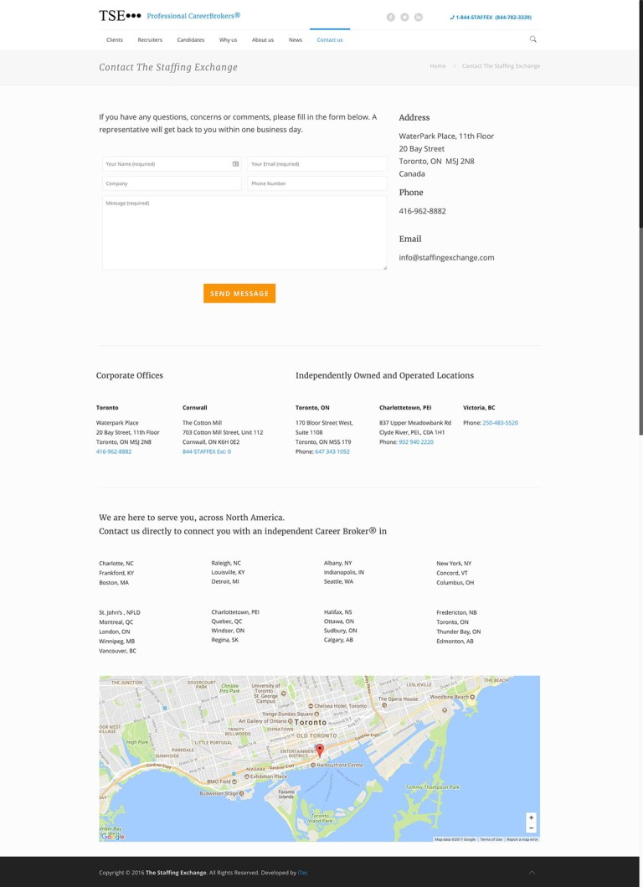Open the Facebook social icon
This screenshot has height=887, width=643.
[x=391, y=17]
